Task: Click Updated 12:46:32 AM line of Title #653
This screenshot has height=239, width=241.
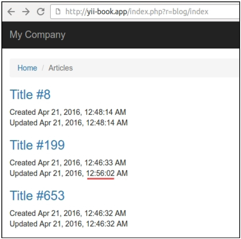Action: pos(69,224)
